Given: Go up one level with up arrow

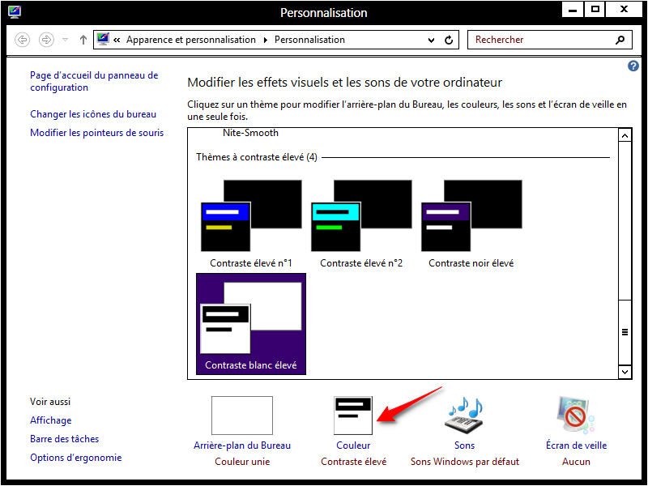Looking at the screenshot, I should pos(83,40).
